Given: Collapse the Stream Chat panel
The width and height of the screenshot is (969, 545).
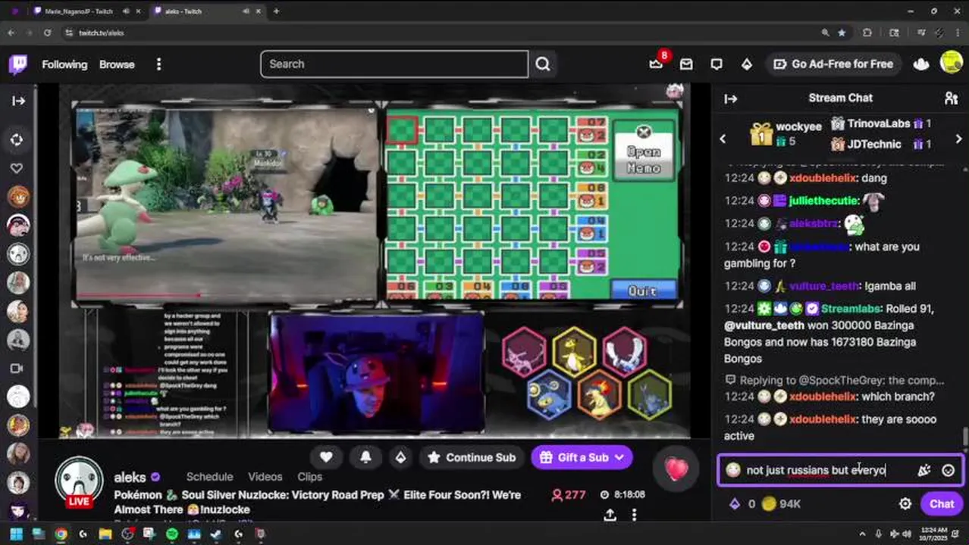Looking at the screenshot, I should point(731,98).
